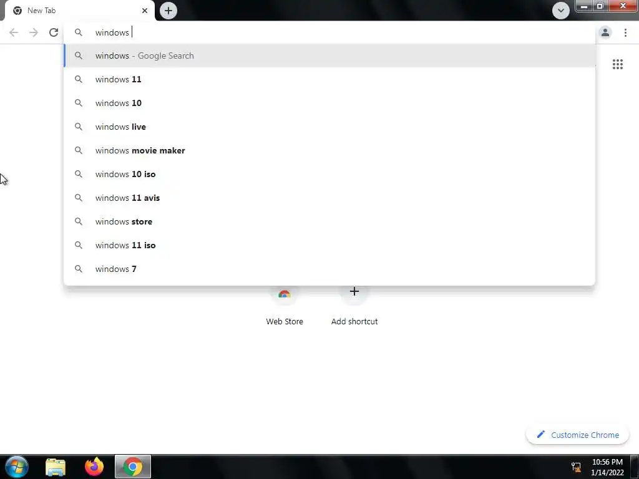Reload the page with the refresh icon
The width and height of the screenshot is (639, 479).
coord(54,32)
